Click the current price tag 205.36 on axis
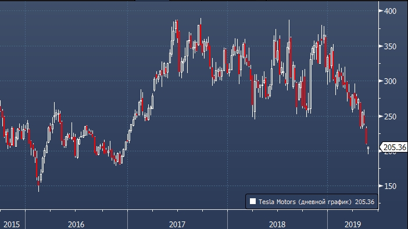 (x=394, y=147)
